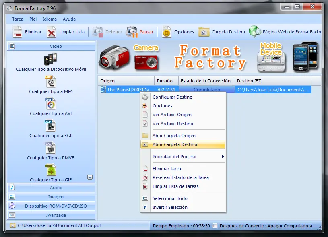The image size is (328, 237).
Task: Open Opciones via the gear toolbar icon
Action: (x=167, y=32)
